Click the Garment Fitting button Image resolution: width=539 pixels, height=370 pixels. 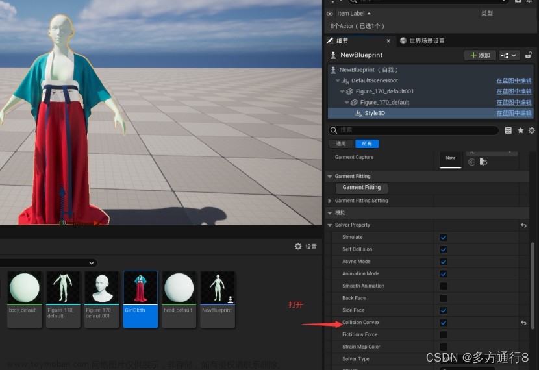point(362,188)
